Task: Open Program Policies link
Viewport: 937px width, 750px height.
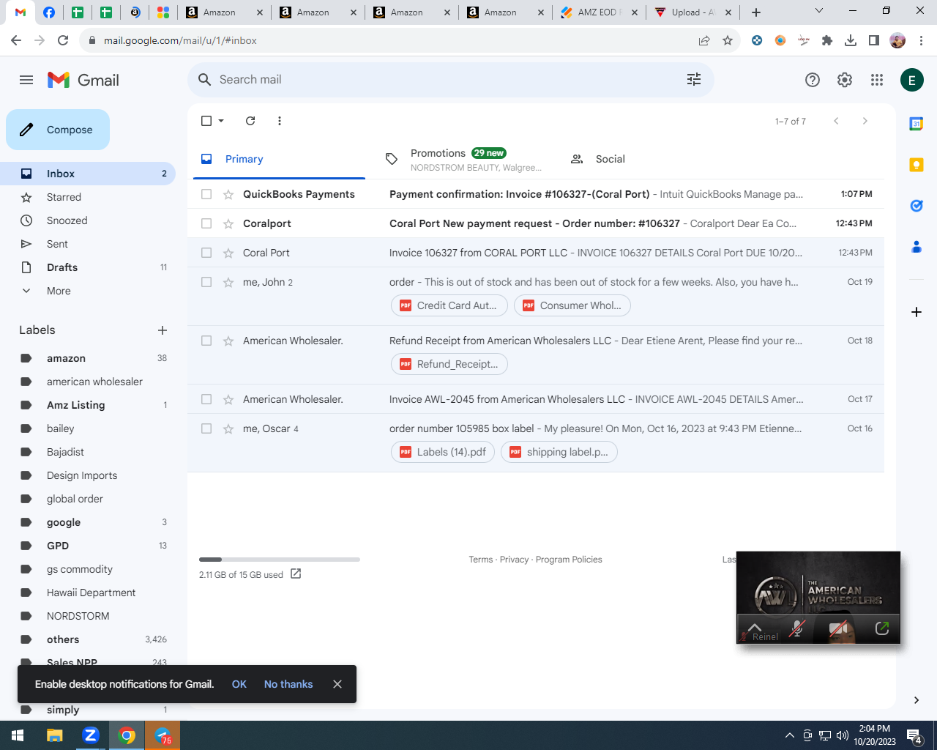Action: [569, 560]
